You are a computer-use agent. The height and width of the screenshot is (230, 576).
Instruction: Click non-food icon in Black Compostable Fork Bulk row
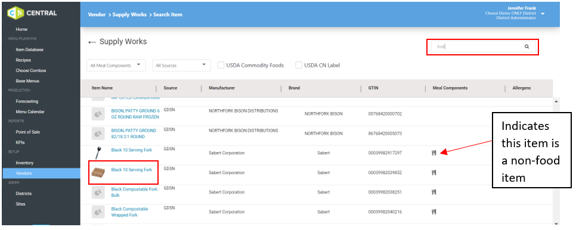click(x=434, y=192)
